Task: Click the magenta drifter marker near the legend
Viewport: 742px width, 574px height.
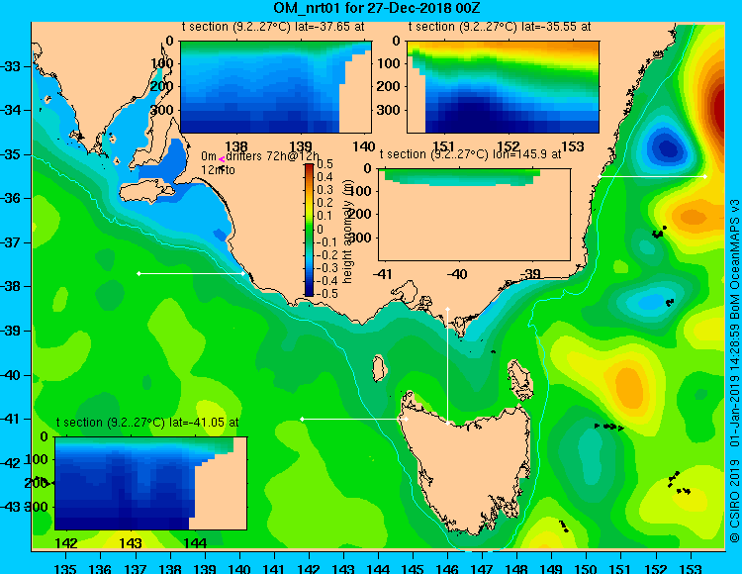Action: tap(222, 159)
